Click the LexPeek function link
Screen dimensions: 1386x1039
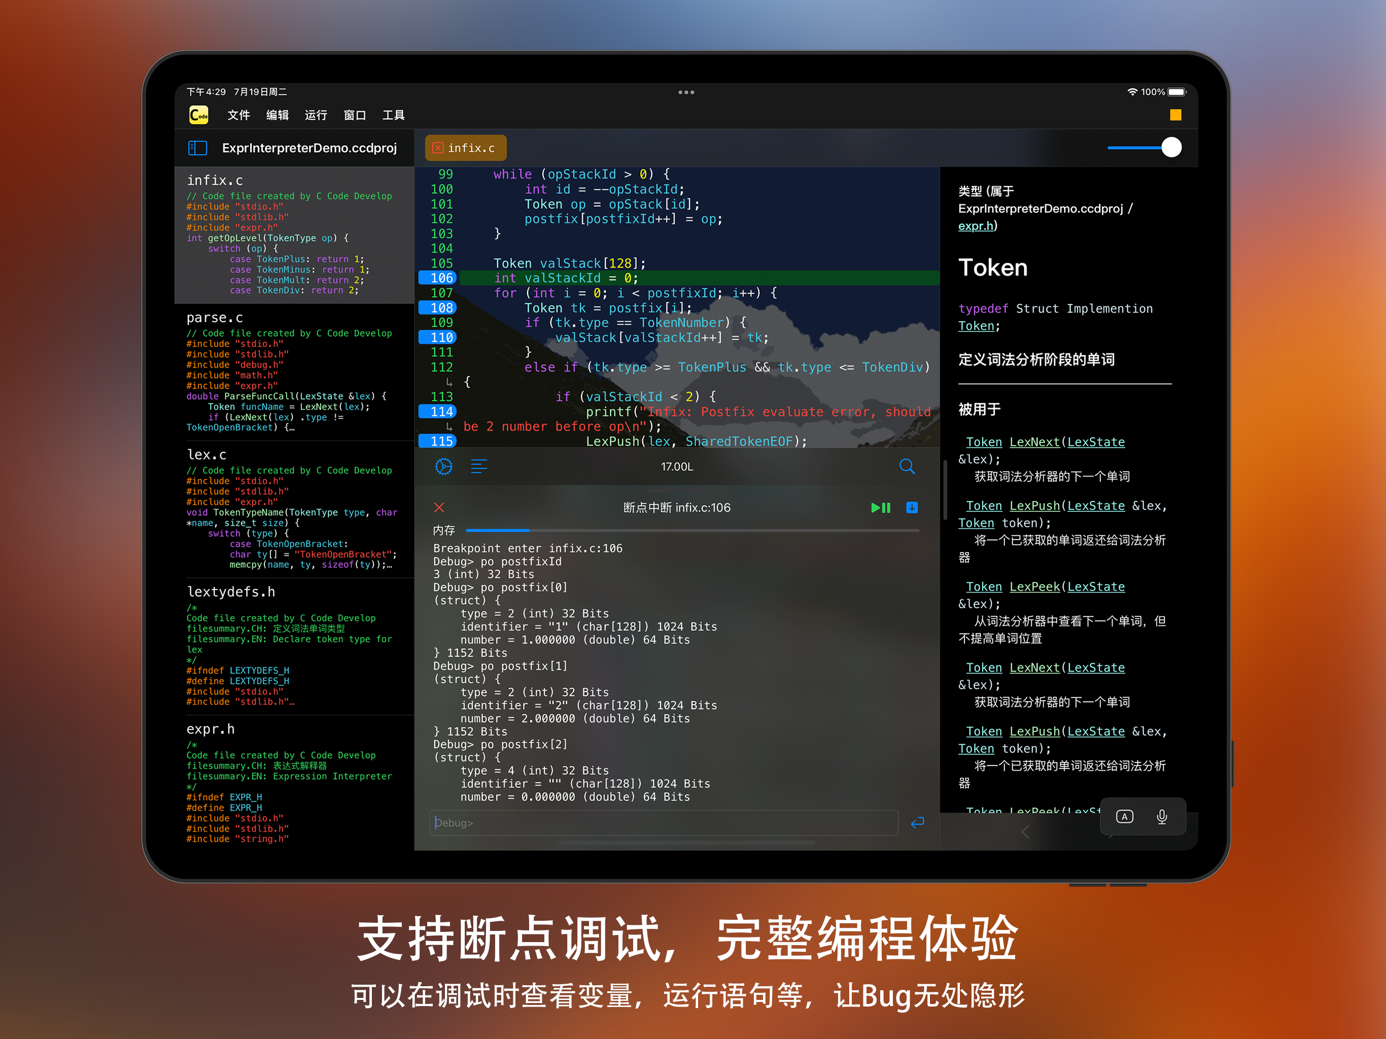1034,586
